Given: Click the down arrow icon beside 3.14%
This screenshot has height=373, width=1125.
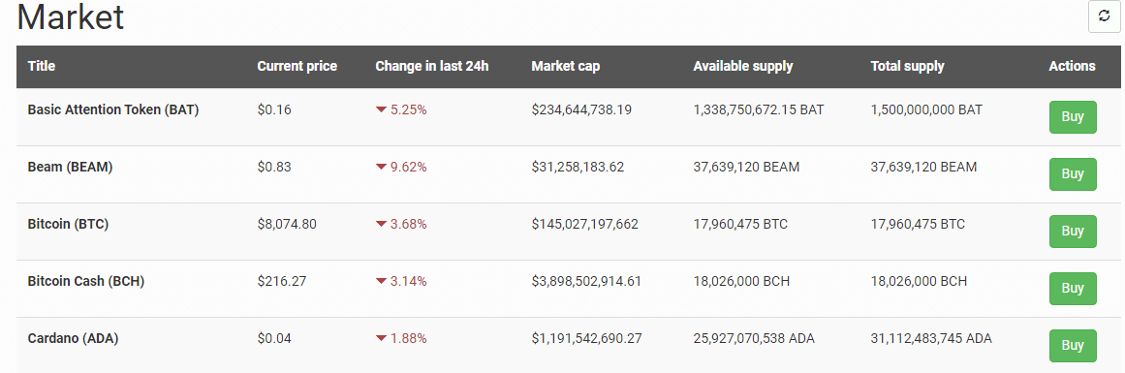Looking at the screenshot, I should pyautogui.click(x=381, y=282).
